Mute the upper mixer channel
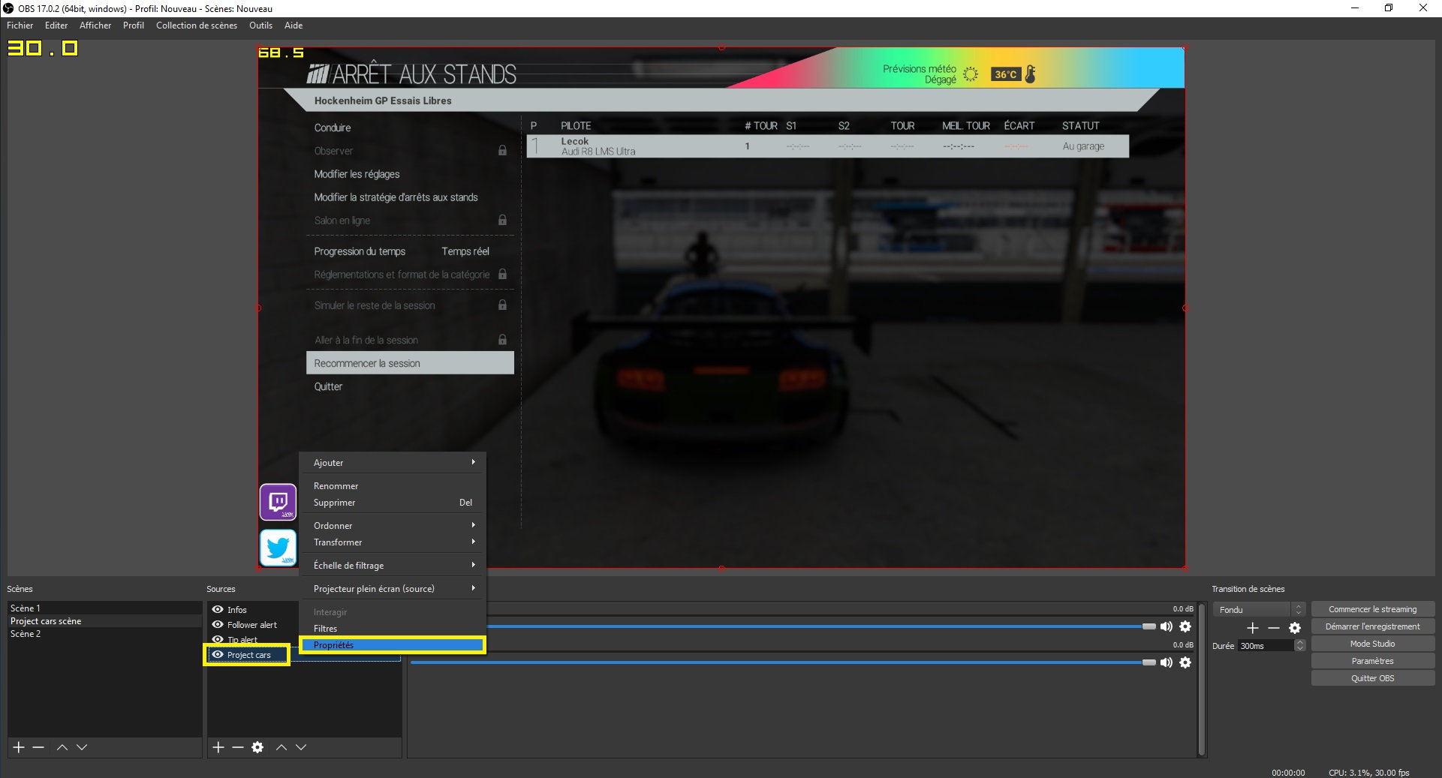The height and width of the screenshot is (778, 1442). pos(1166,626)
